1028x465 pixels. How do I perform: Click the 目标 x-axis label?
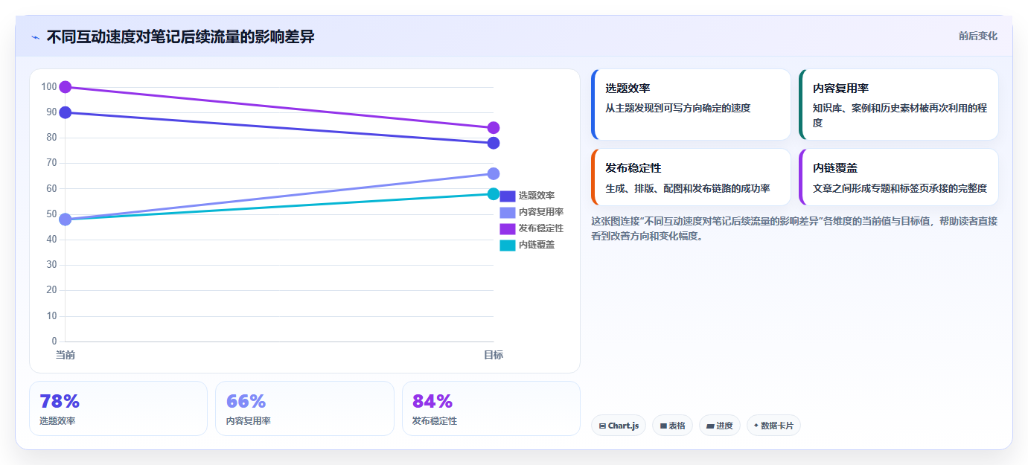(494, 355)
